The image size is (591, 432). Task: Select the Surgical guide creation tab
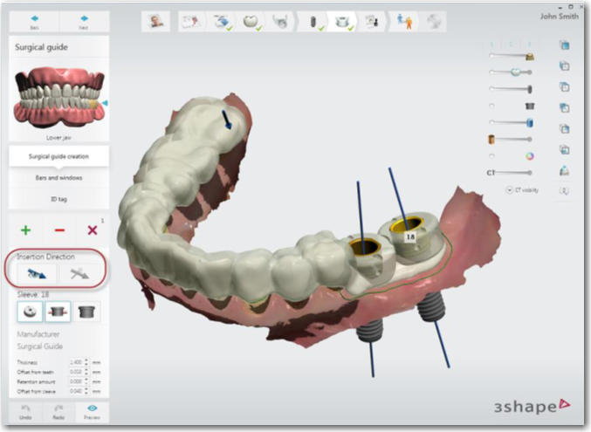(58, 156)
